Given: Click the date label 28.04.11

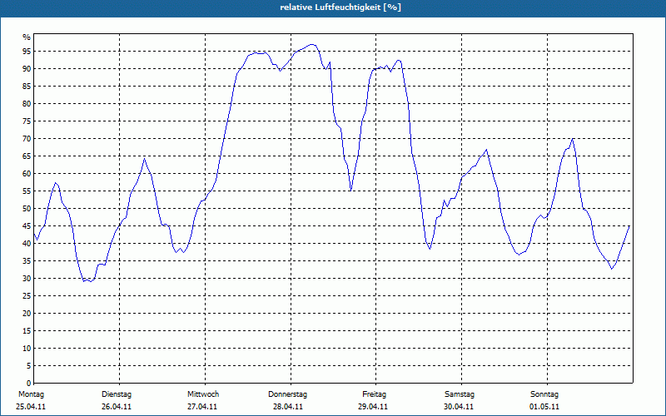Looking at the screenshot, I should tap(288, 407).
